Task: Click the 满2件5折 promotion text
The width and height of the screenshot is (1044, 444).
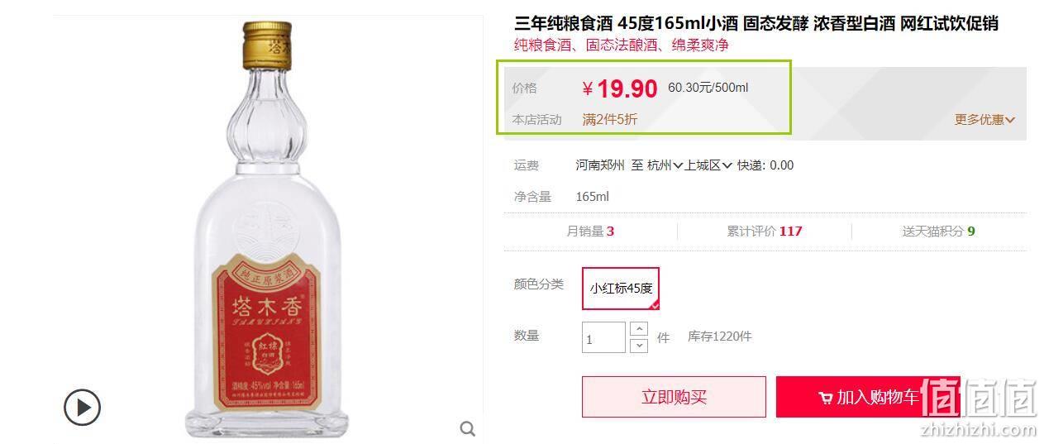Action: (x=610, y=120)
